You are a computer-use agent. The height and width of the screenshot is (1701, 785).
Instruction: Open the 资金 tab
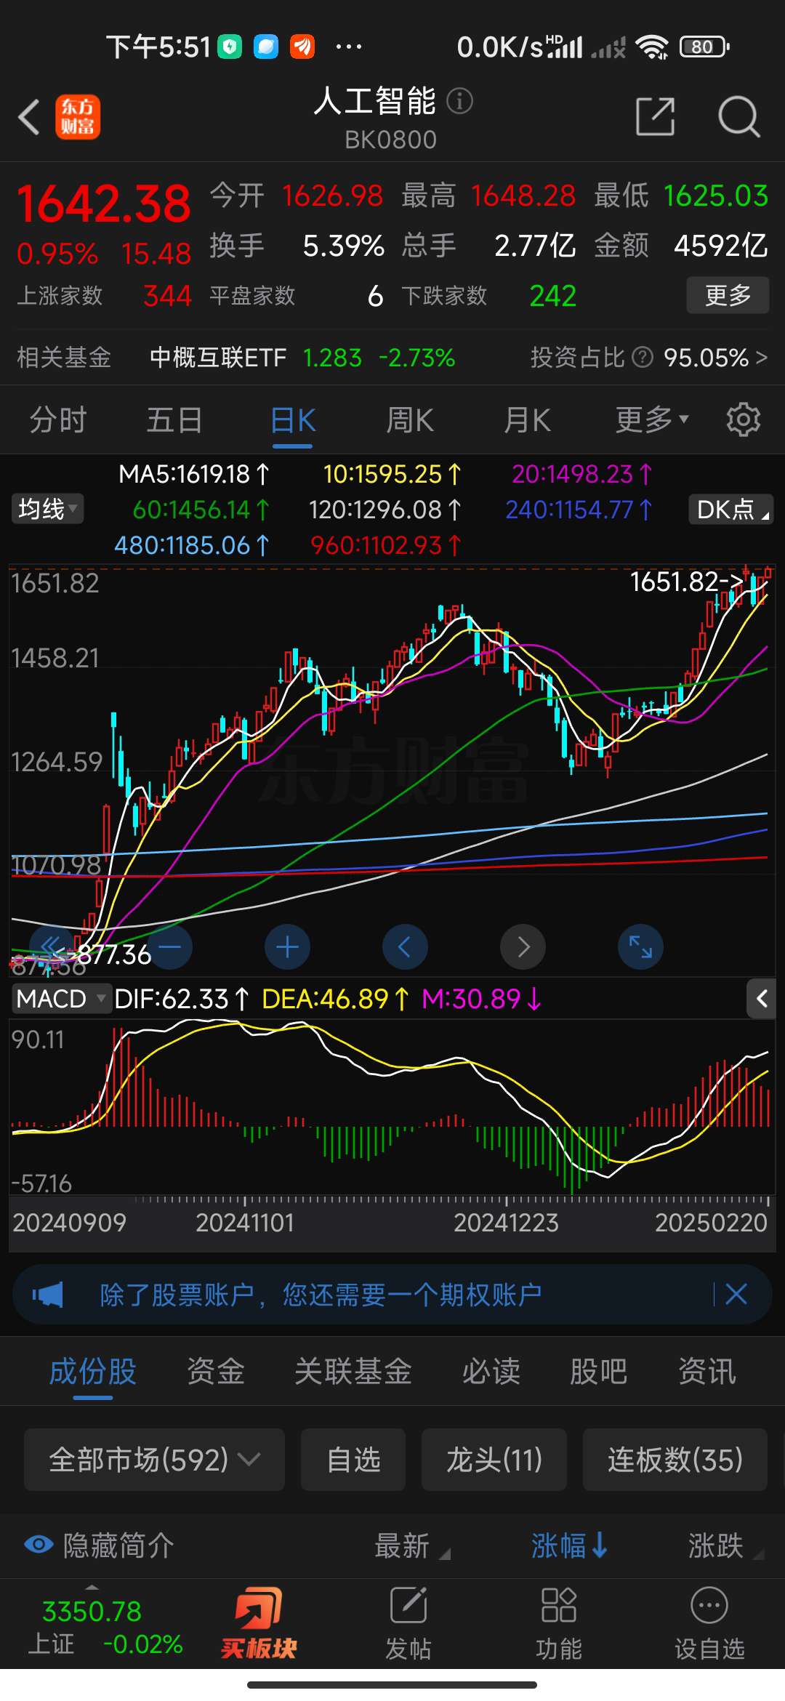tap(216, 1372)
